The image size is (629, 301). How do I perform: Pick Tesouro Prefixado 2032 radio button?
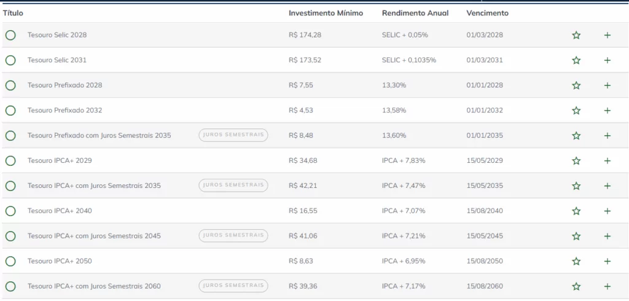tap(10, 111)
